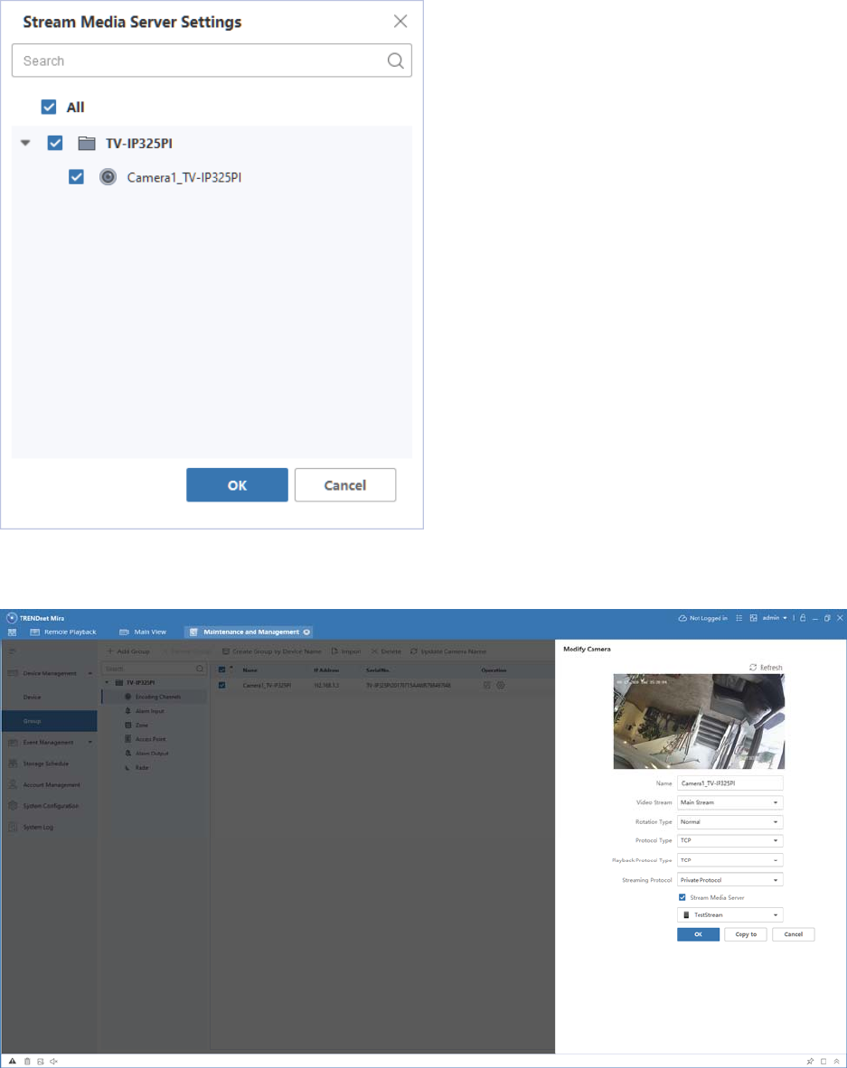This screenshot has width=847, height=1068.
Task: Toggle Camera1_TV-IP325PI row checkbox in table
Action: [x=221, y=685]
